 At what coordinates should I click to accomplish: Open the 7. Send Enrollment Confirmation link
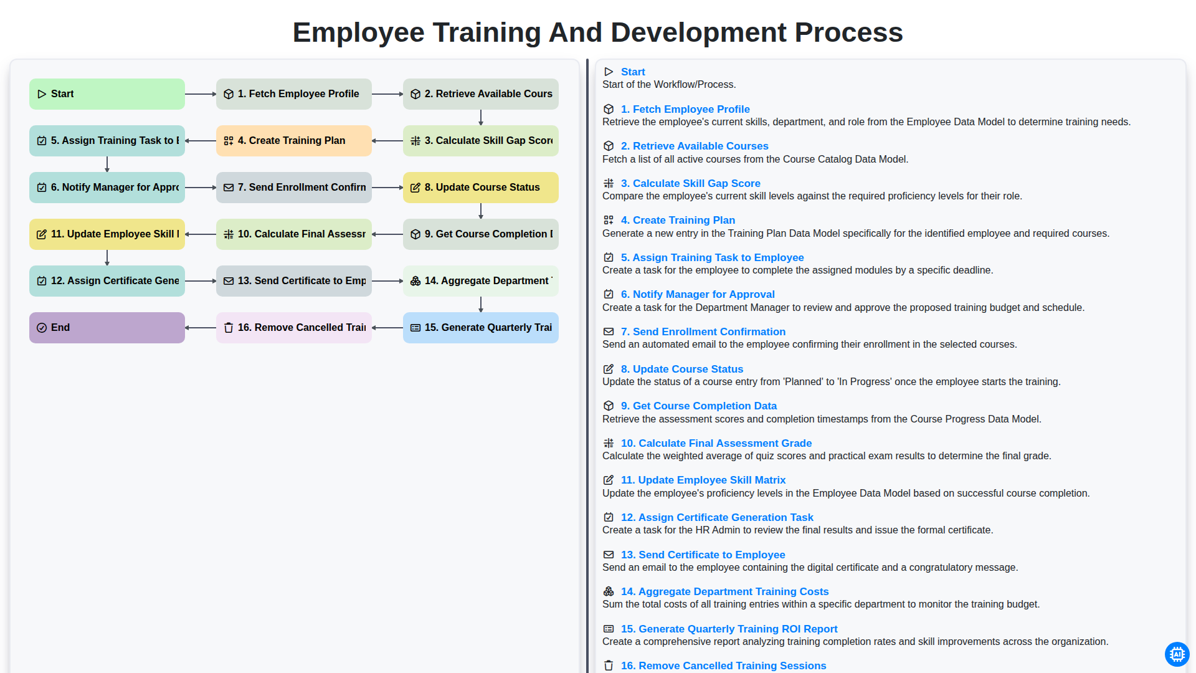pos(703,332)
